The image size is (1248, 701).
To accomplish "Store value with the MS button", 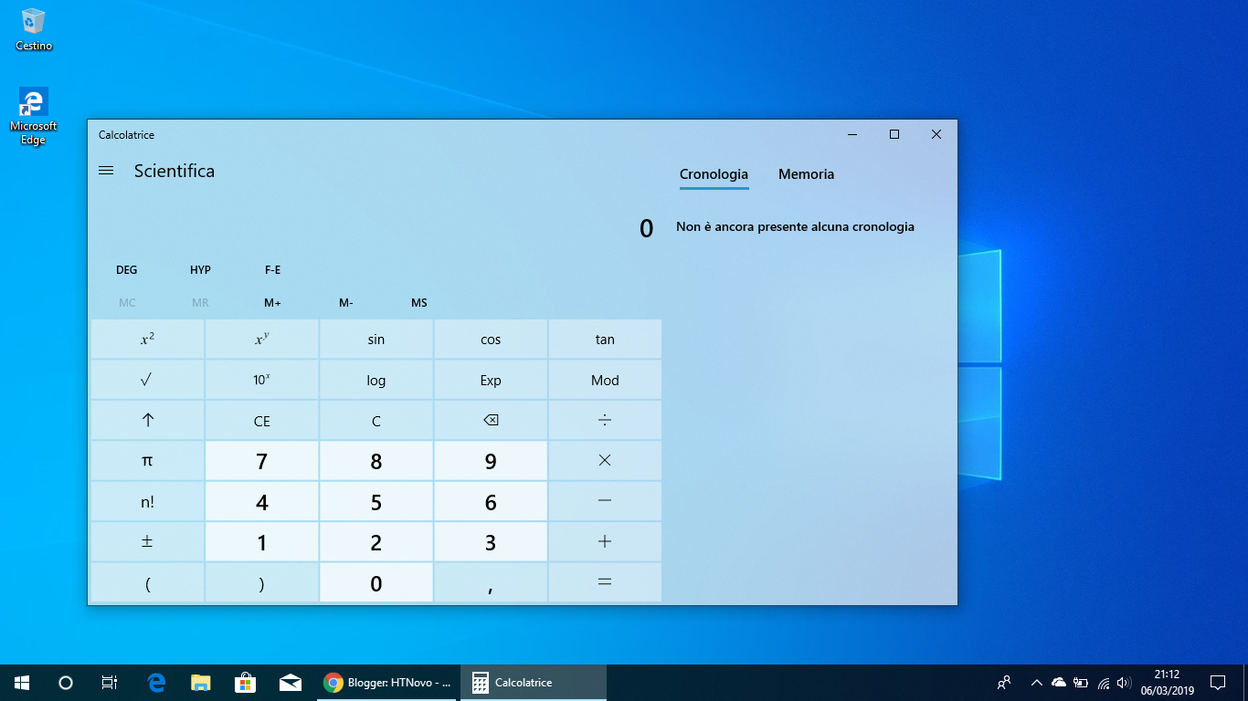I will coord(418,302).
